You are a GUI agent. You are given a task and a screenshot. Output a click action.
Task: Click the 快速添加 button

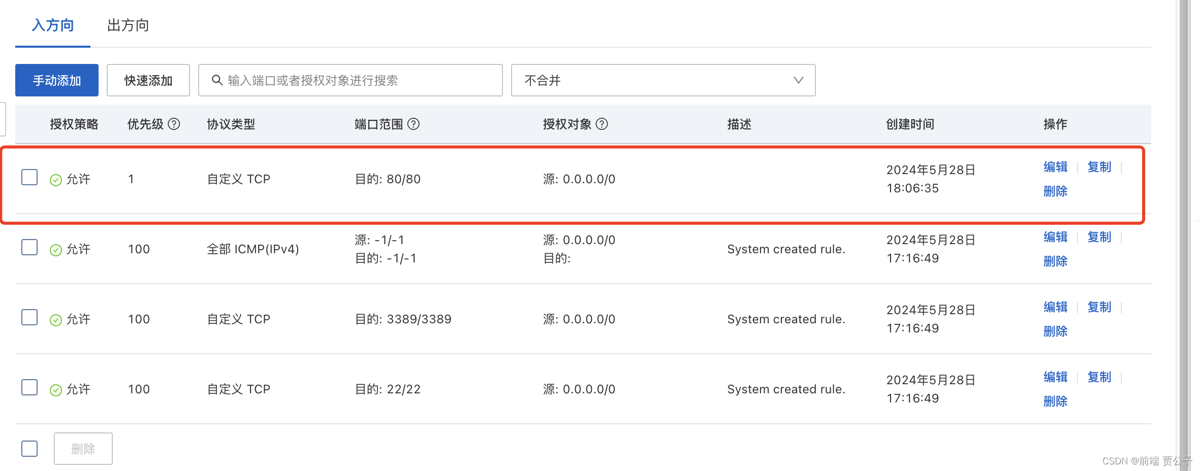(x=148, y=80)
